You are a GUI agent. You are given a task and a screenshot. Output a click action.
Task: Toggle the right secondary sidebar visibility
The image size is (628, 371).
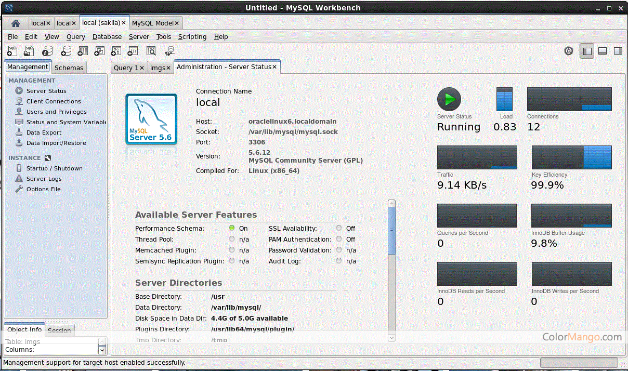[x=618, y=51]
